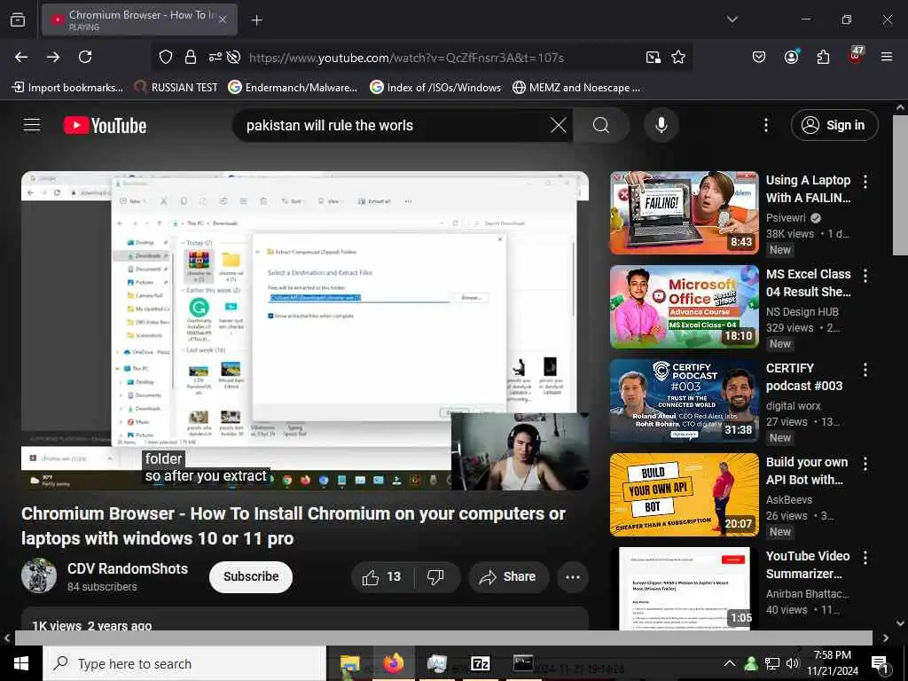908x681 pixels.
Task: Open Endermanch/Malware bookmark
Action: point(293,88)
